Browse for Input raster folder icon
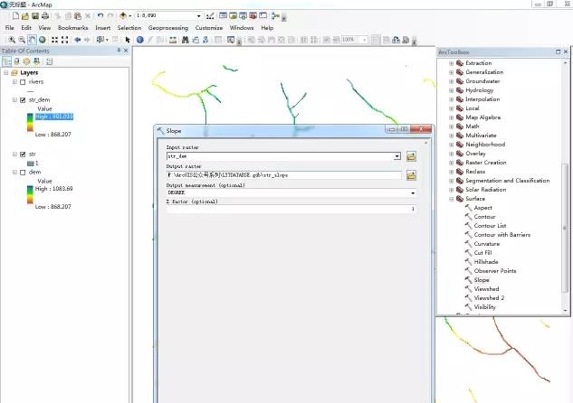The width and height of the screenshot is (573, 403). click(411, 156)
